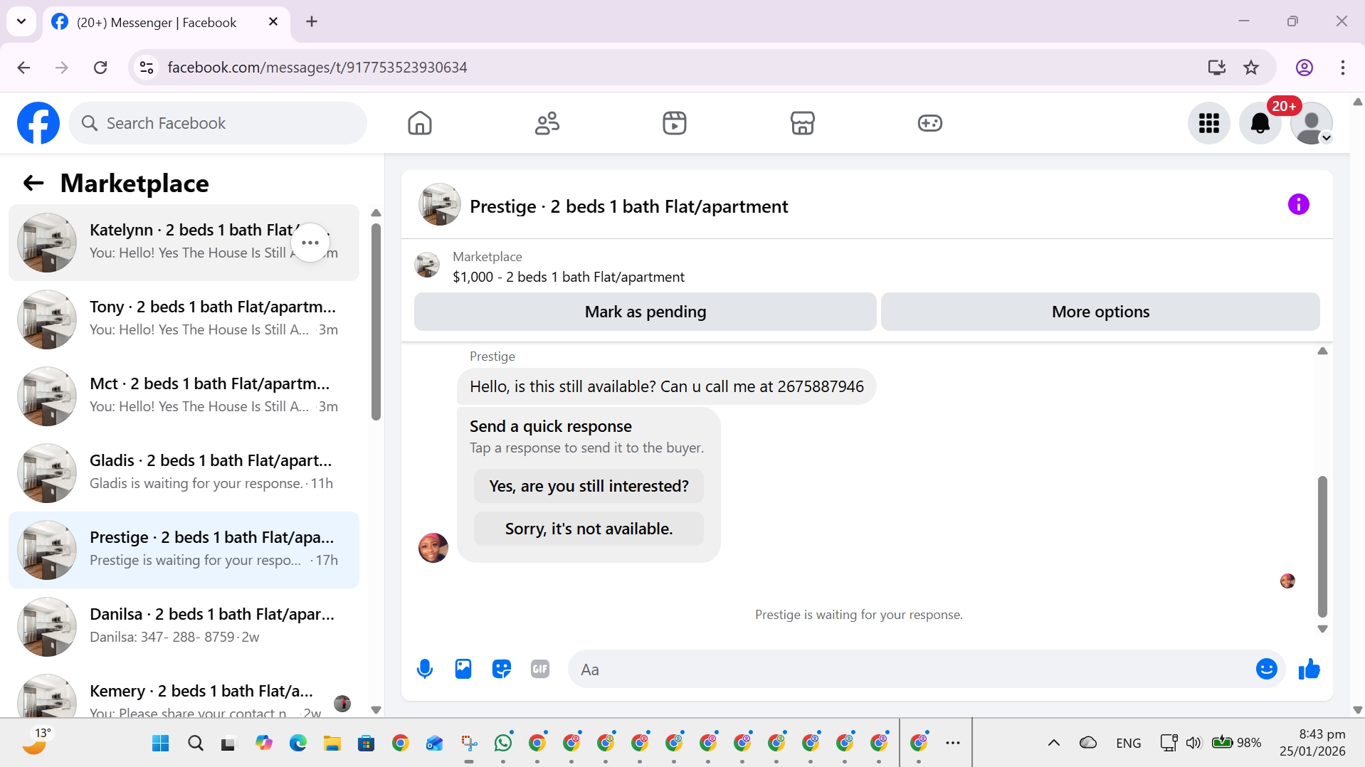Viewport: 1365px width, 767px height.
Task: Send 'Yes, are you still interested?' quick response
Action: pos(589,486)
